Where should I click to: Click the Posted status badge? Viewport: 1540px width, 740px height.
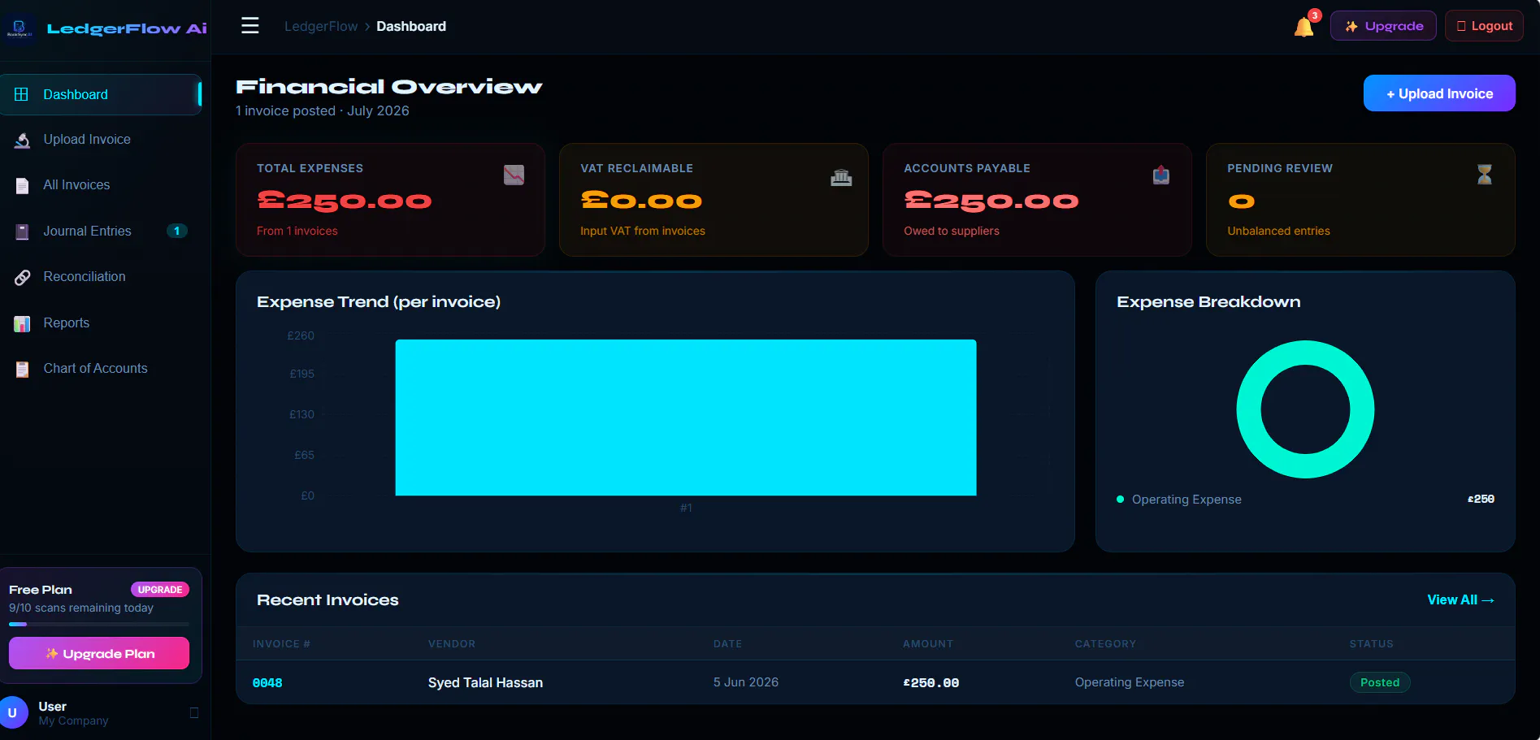[1380, 682]
